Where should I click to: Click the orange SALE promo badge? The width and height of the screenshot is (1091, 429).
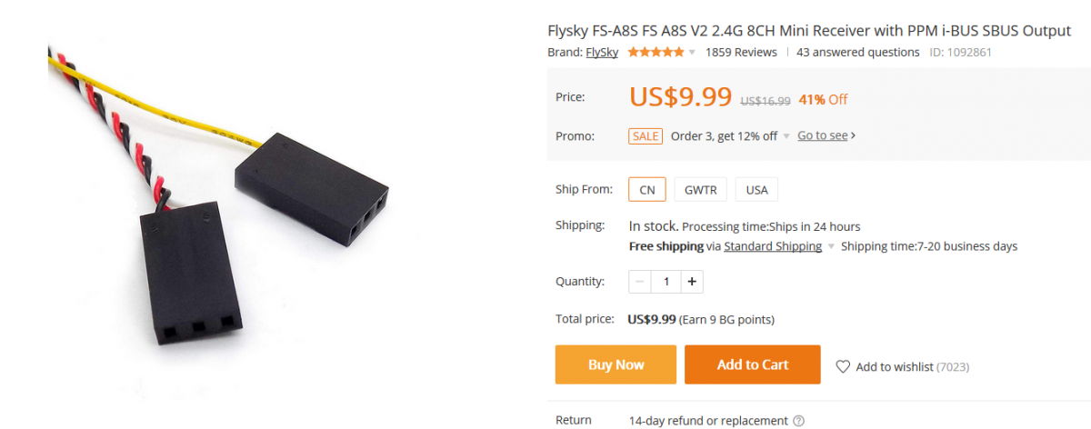tap(646, 136)
